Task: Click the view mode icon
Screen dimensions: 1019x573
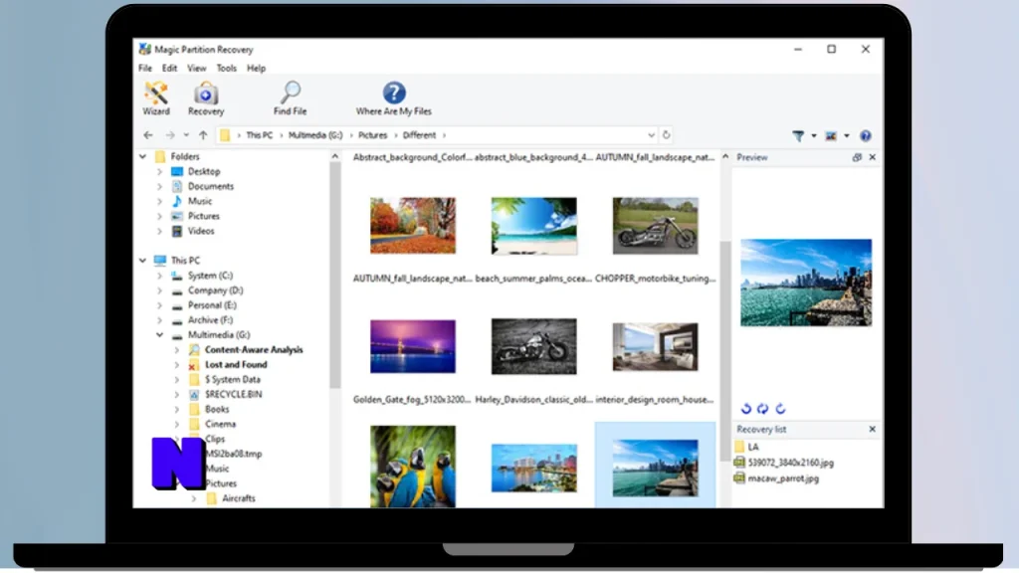Action: [831, 135]
